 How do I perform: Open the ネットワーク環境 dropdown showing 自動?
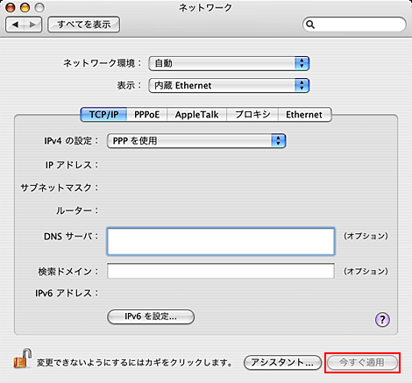tap(229, 63)
